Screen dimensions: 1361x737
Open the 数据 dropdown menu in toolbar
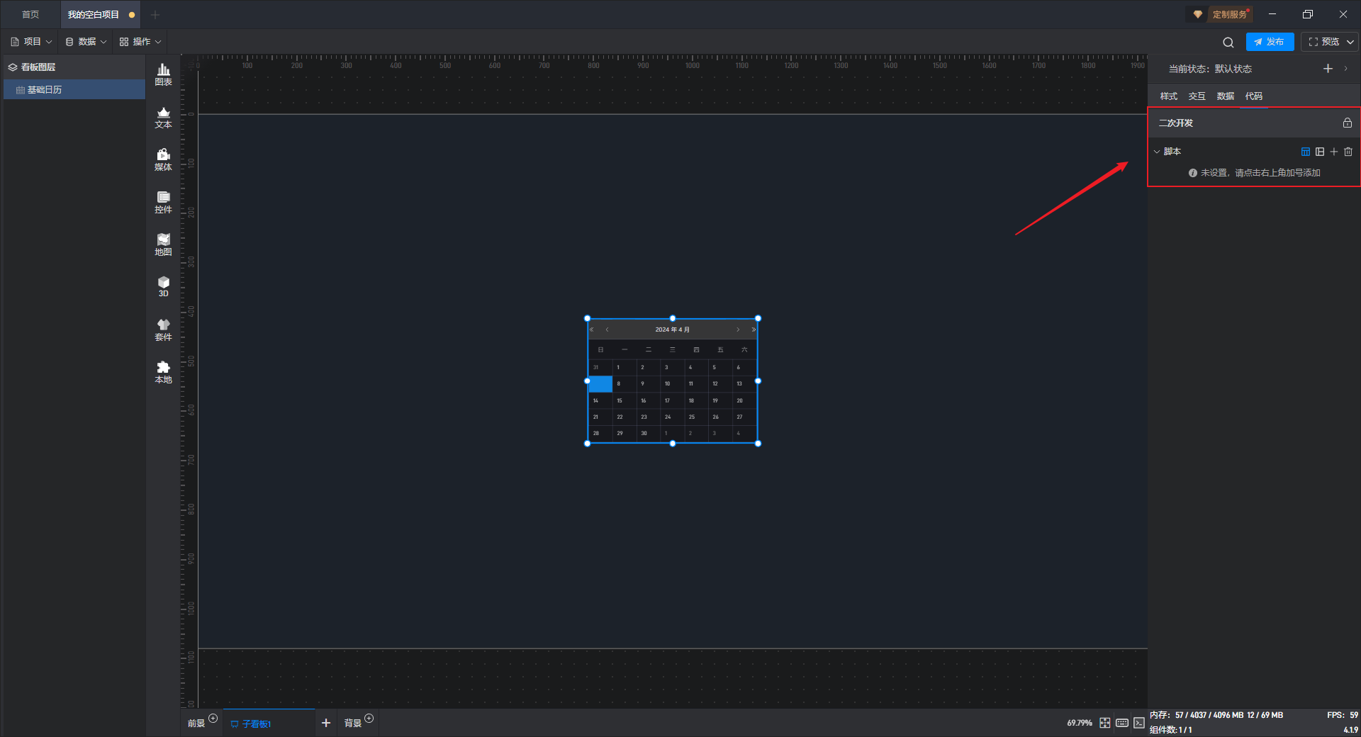click(x=86, y=42)
